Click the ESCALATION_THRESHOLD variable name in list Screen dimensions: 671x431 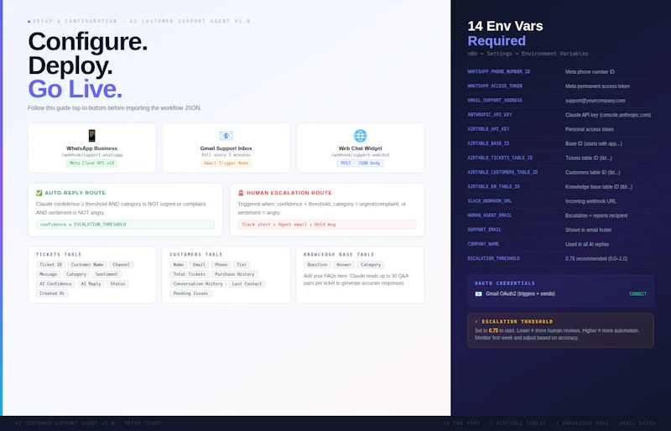click(494, 258)
